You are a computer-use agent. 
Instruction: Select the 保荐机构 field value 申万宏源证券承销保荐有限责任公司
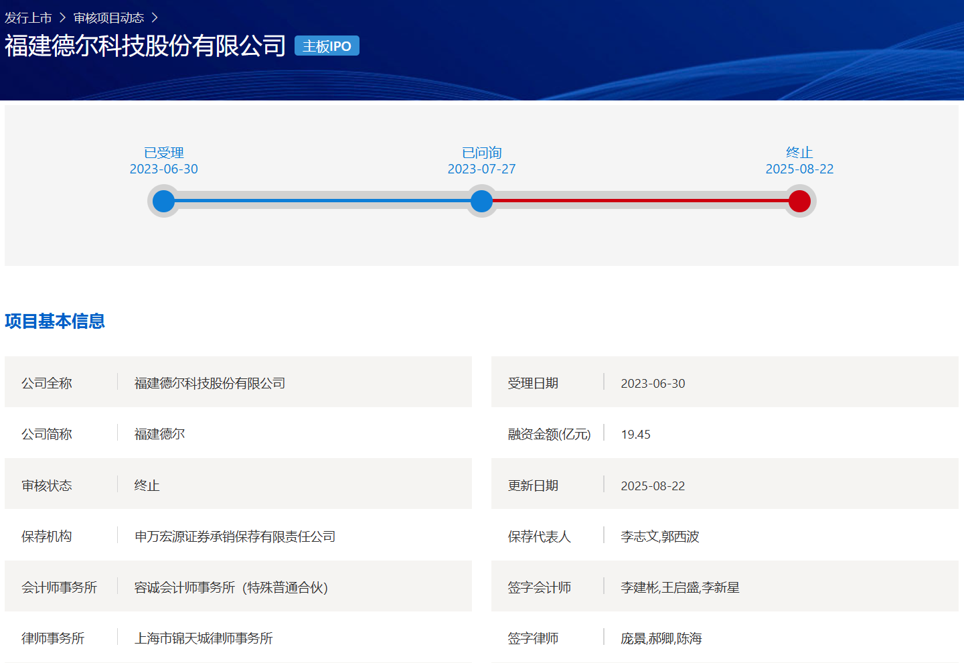click(x=235, y=536)
